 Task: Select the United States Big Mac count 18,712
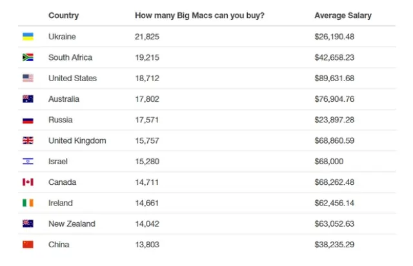coord(147,78)
